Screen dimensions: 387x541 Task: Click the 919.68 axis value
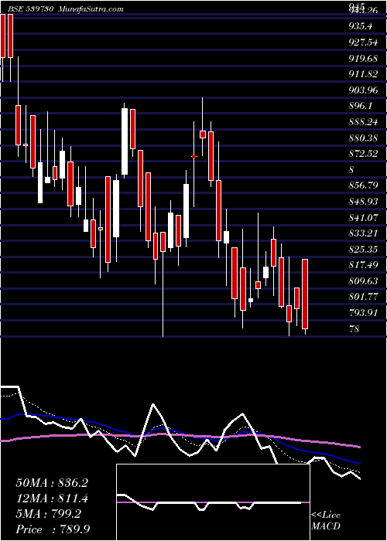pos(364,58)
